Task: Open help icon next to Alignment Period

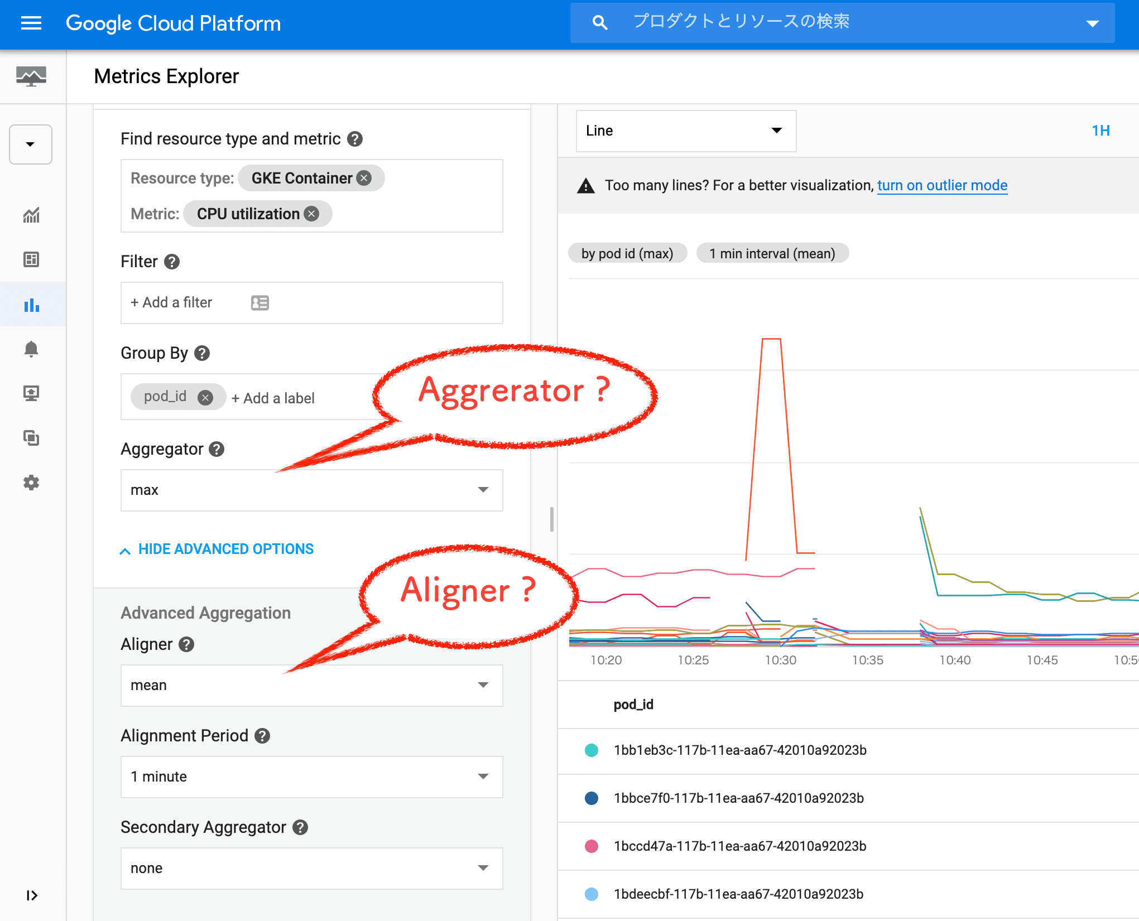Action: point(262,736)
